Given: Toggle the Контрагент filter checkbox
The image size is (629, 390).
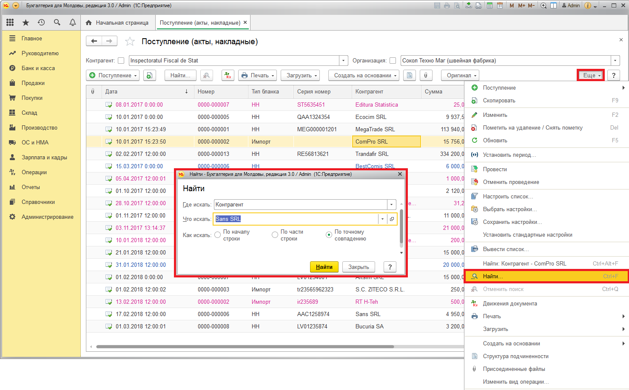Looking at the screenshot, I should pyautogui.click(x=121, y=60).
